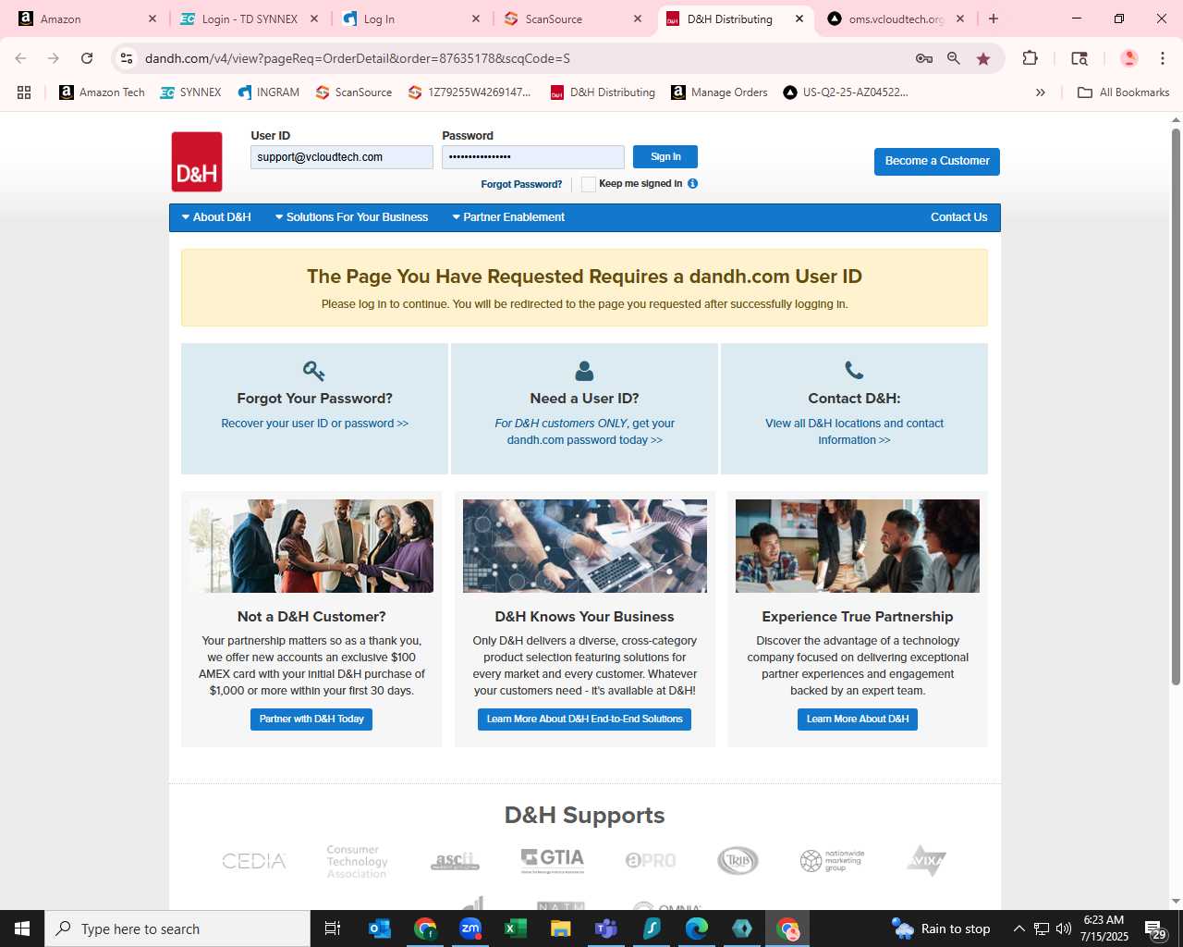Image resolution: width=1183 pixels, height=947 pixels.
Task: Click the Windows search box
Action: (x=177, y=929)
